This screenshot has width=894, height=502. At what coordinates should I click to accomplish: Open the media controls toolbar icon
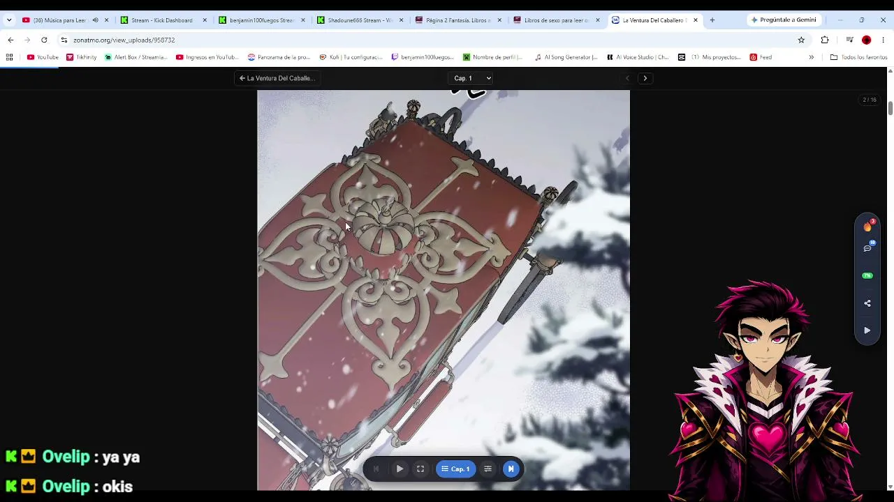849,40
